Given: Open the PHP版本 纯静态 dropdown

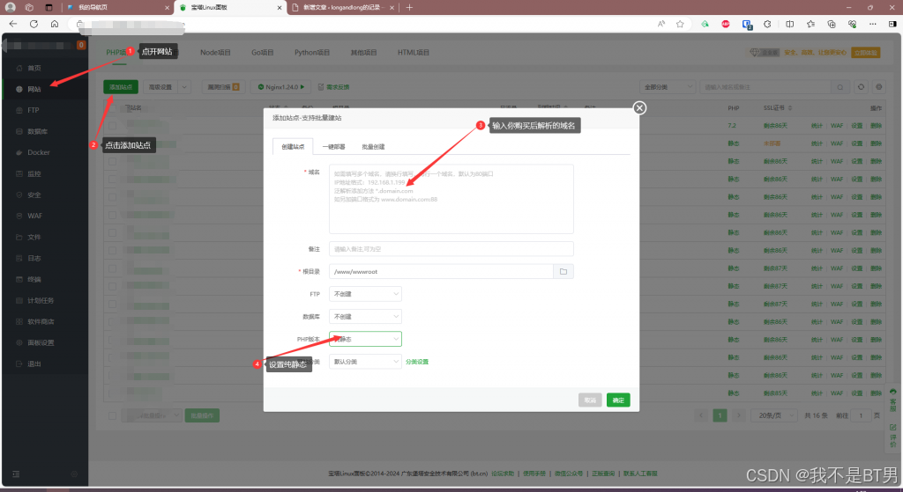Looking at the screenshot, I should click(365, 339).
